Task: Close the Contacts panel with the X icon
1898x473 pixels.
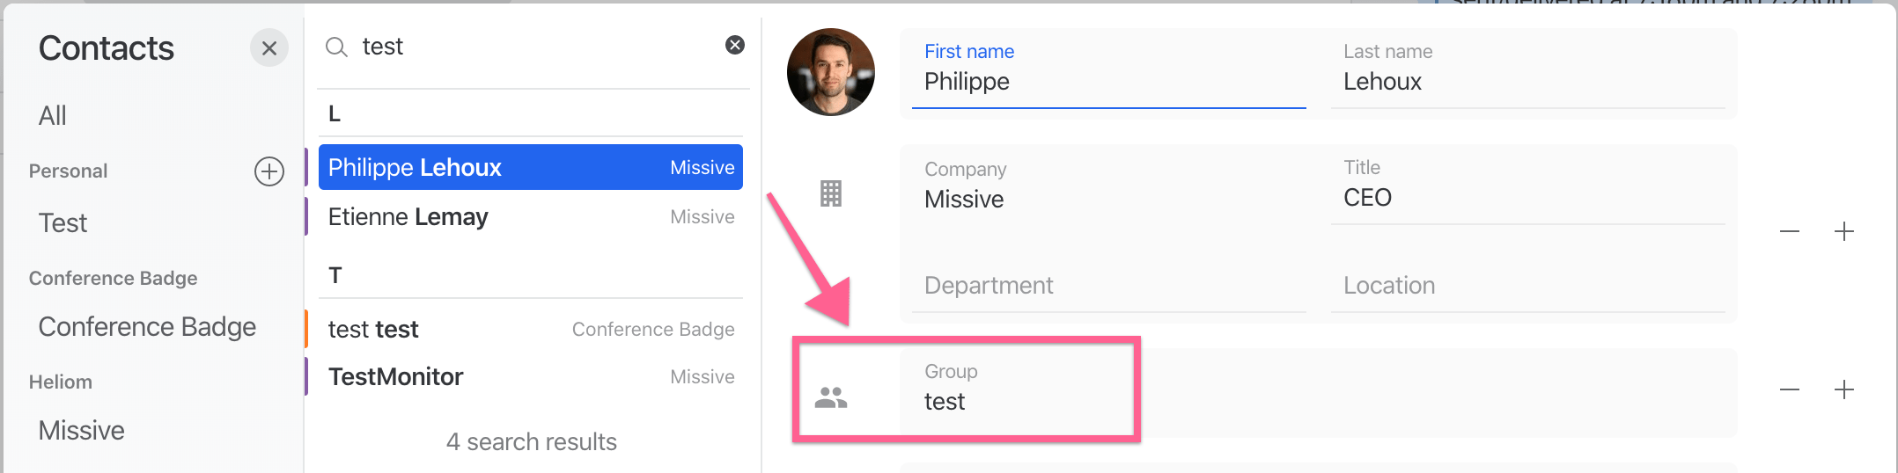Action: 269,48
